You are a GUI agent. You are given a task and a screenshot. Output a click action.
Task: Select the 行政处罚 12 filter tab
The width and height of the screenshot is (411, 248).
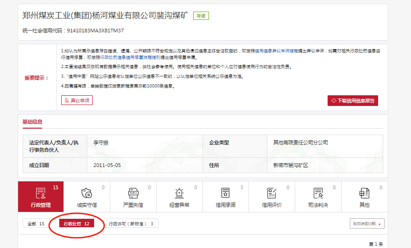coord(76,223)
